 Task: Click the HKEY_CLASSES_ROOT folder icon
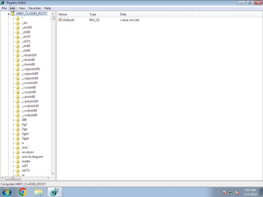coord(13,14)
